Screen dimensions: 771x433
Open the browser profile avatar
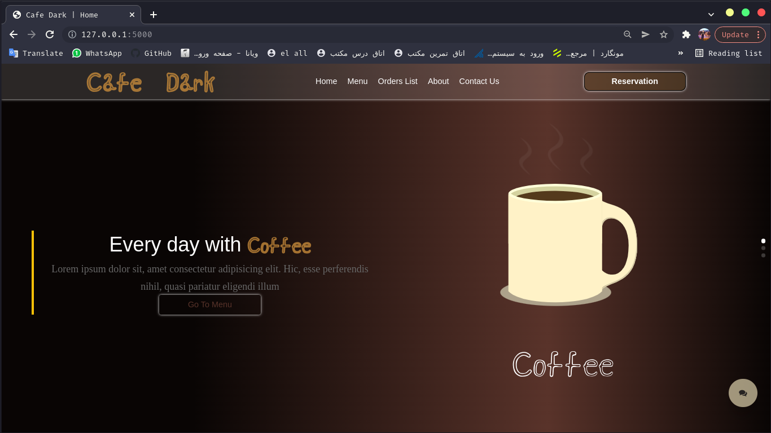point(704,34)
